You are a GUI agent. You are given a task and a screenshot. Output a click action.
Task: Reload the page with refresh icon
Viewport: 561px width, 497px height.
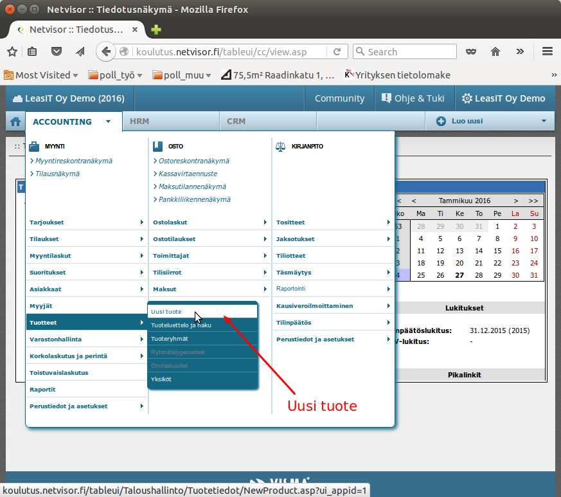click(338, 51)
